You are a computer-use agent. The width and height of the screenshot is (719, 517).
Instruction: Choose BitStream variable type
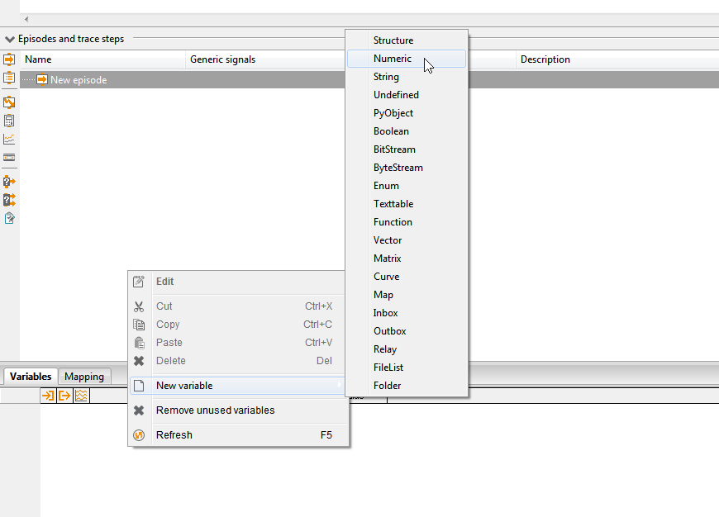[x=407, y=149]
